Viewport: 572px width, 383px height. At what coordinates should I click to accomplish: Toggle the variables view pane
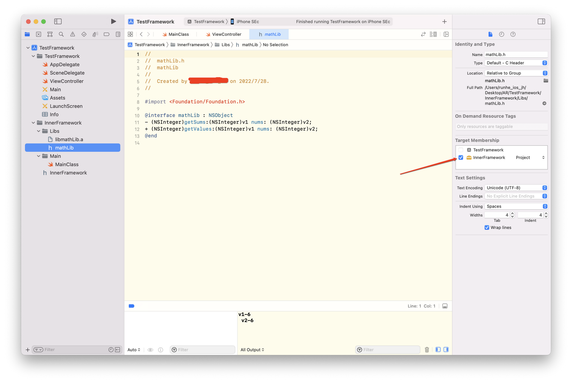[438, 350]
